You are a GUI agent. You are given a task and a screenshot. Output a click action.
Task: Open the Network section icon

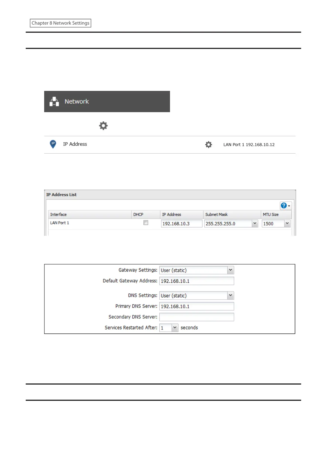(54, 102)
